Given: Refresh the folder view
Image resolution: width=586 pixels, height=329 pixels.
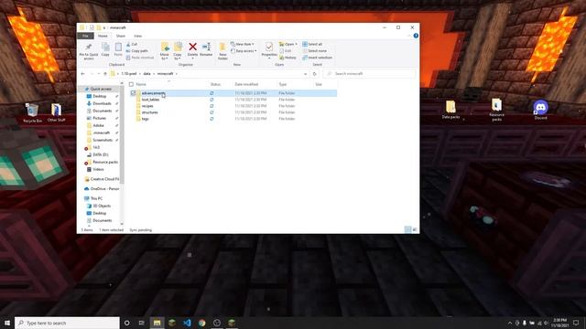Looking at the screenshot, I should click(315, 74).
